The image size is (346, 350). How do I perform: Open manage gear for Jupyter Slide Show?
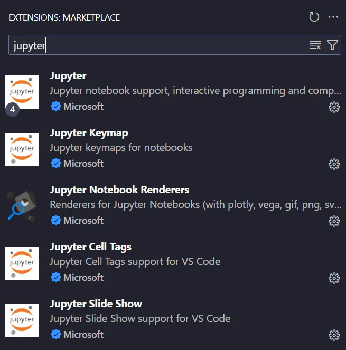click(x=334, y=335)
